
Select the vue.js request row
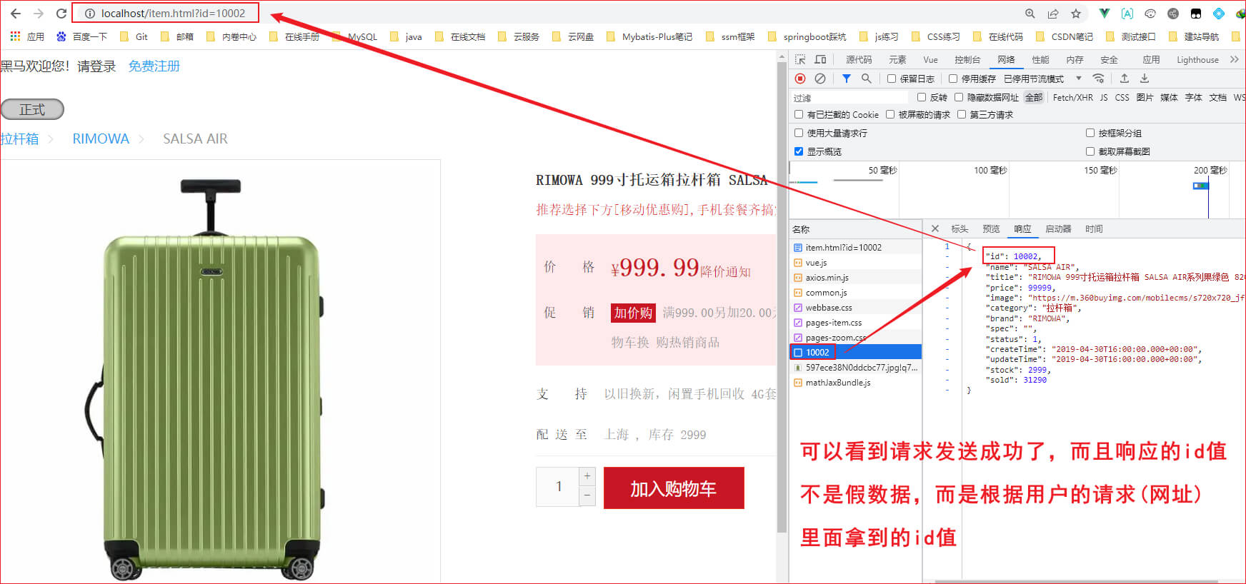pyautogui.click(x=855, y=263)
